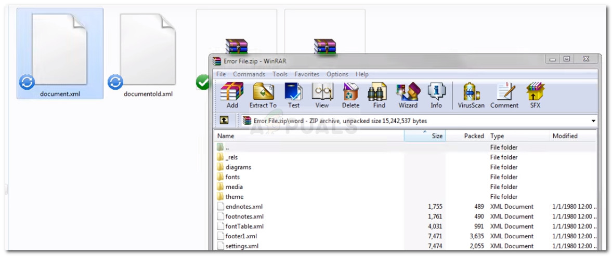The height and width of the screenshot is (256, 612).
Task: Open the File menu
Action: click(x=221, y=74)
